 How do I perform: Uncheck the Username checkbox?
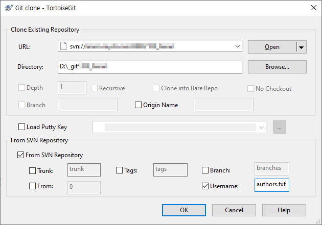tap(205, 186)
